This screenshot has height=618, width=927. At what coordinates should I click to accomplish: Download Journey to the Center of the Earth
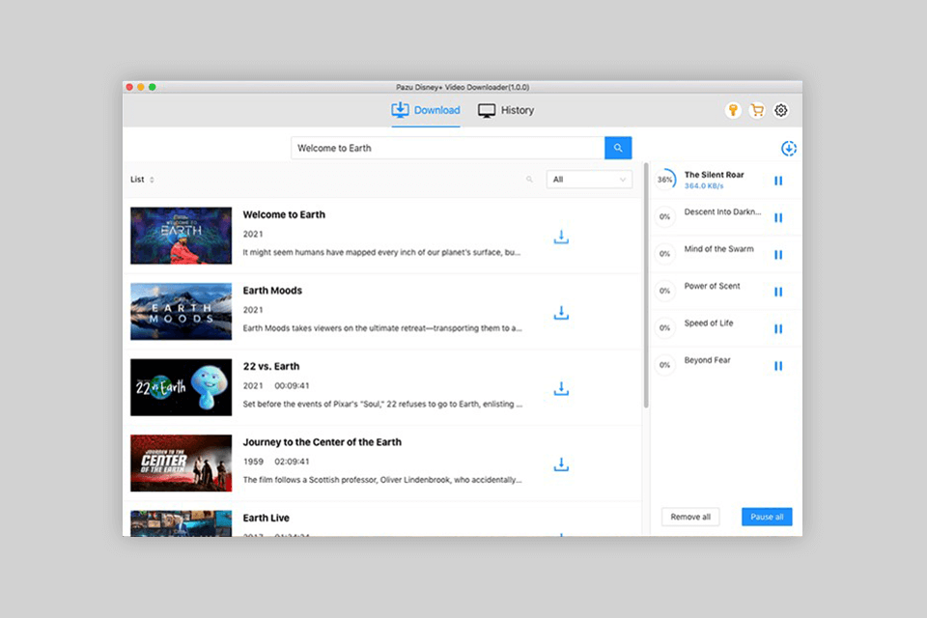pos(561,464)
